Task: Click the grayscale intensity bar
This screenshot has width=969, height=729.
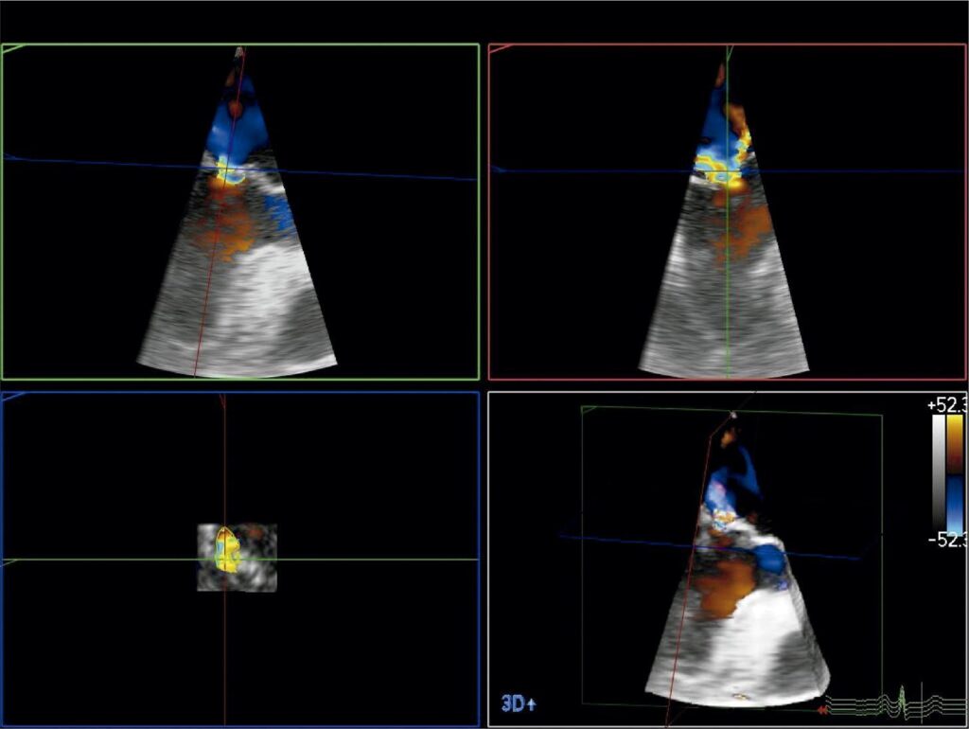Action: [939, 473]
